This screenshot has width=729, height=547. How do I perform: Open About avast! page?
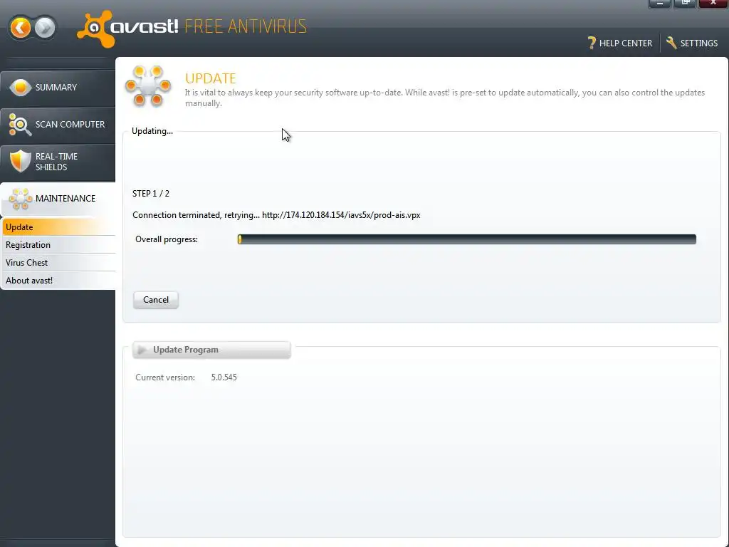58,281
